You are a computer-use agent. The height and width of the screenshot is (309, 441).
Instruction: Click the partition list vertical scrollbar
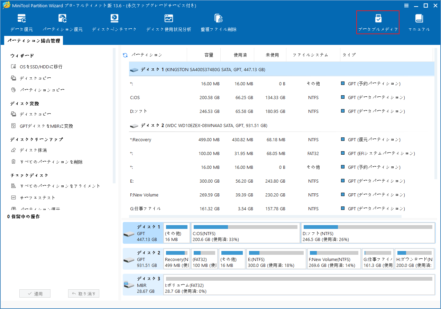pos(437,114)
